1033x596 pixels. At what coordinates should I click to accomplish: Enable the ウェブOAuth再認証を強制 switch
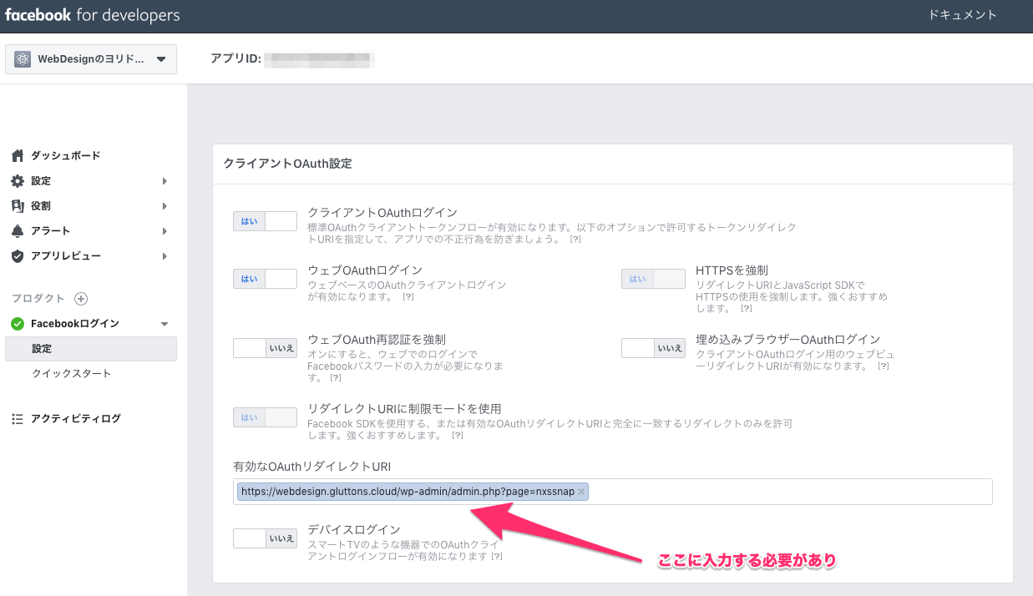pyautogui.click(x=265, y=348)
